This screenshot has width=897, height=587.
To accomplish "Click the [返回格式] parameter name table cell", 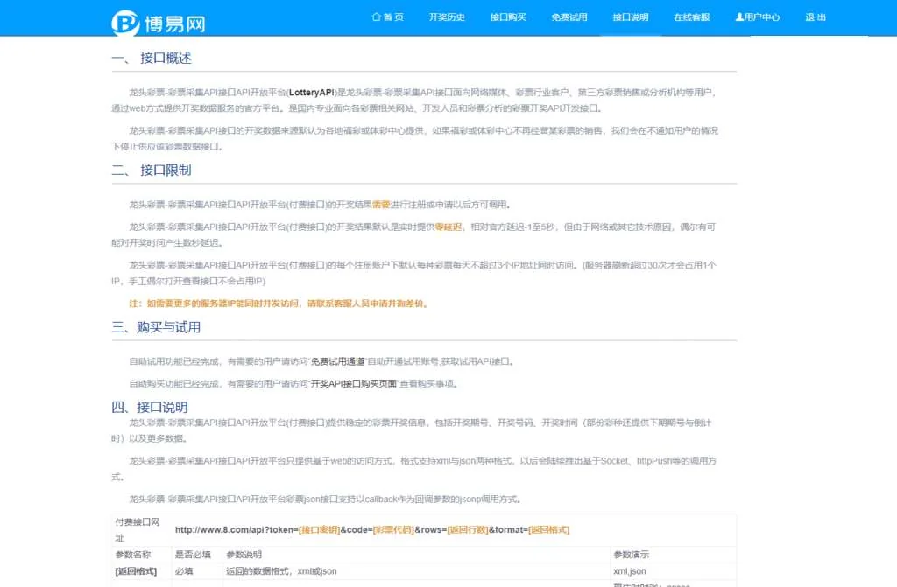I will 136,571.
